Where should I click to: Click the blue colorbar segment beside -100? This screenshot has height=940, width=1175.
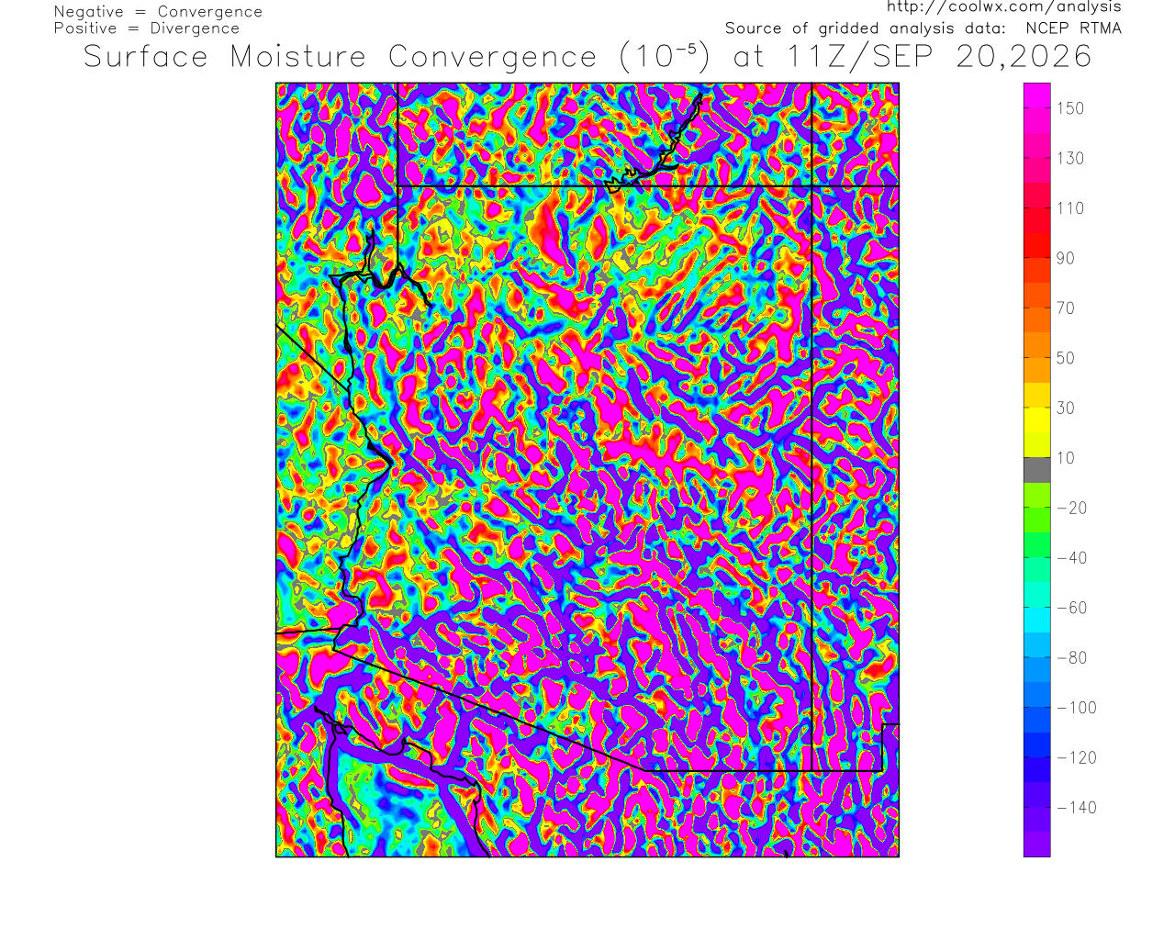coord(1037,707)
